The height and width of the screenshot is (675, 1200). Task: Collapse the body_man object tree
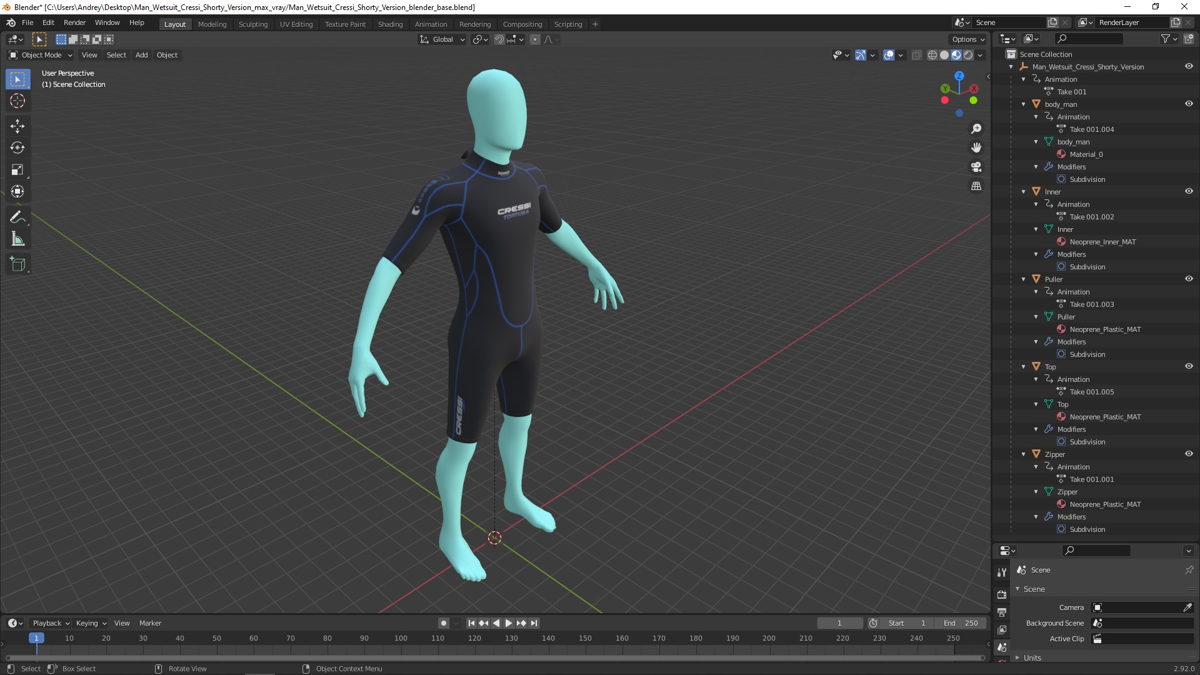pyautogui.click(x=1024, y=104)
